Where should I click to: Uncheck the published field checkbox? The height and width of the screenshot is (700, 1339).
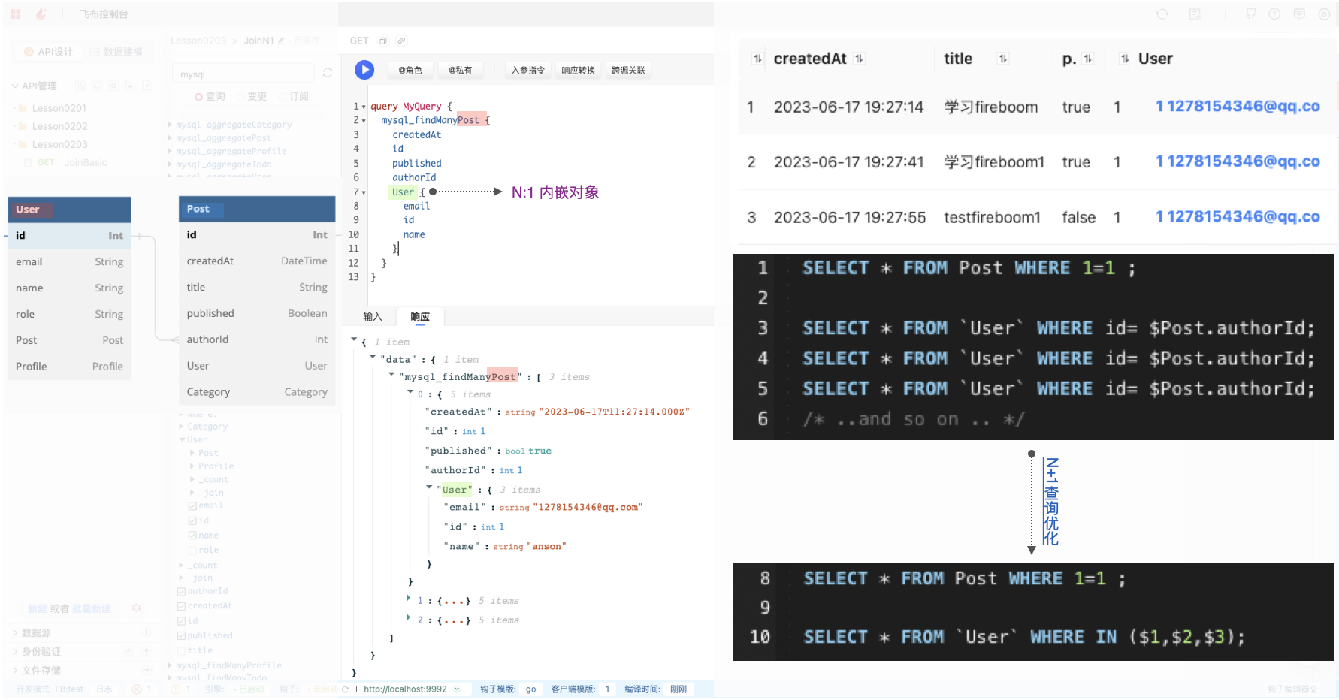click(181, 635)
